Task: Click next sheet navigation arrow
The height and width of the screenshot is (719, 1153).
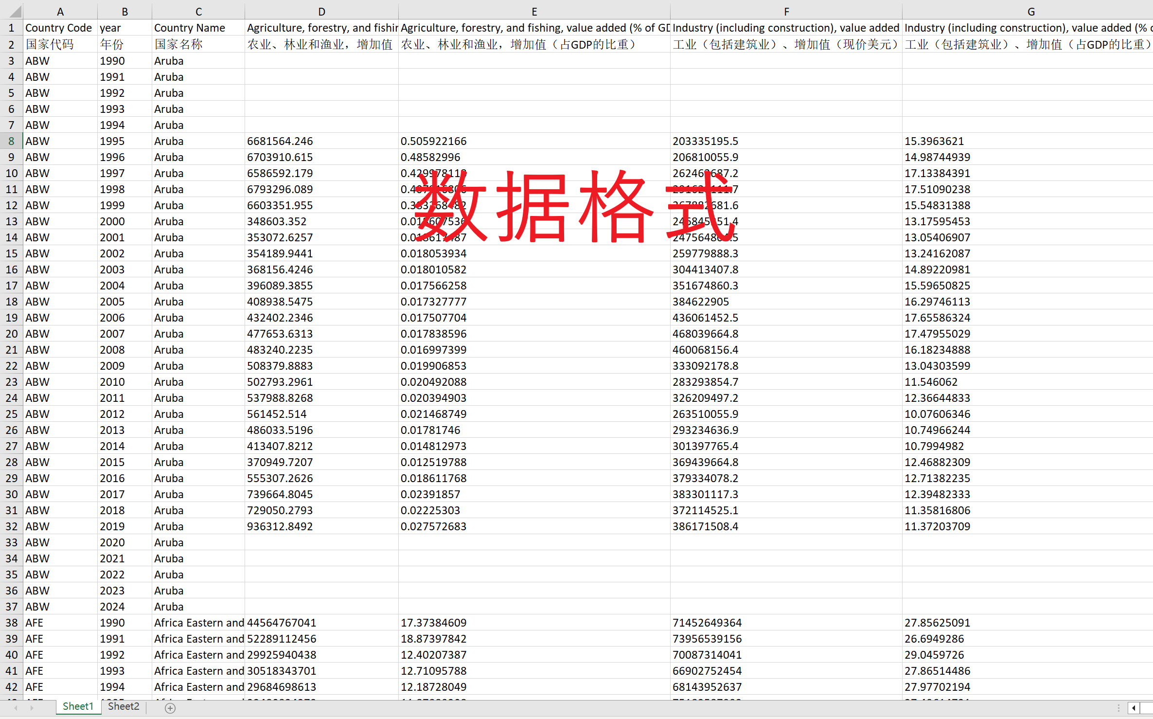Action: click(x=32, y=708)
